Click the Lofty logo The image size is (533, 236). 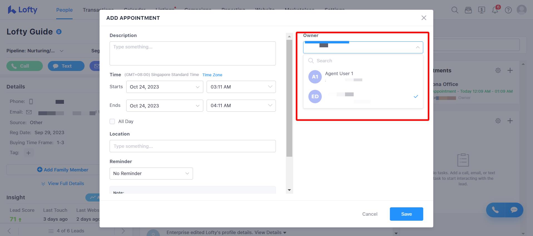(x=23, y=10)
